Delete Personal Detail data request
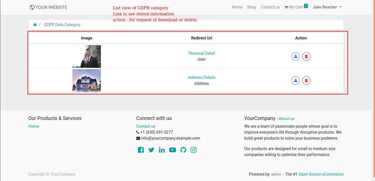The width and height of the screenshot is (375, 181). [306, 56]
